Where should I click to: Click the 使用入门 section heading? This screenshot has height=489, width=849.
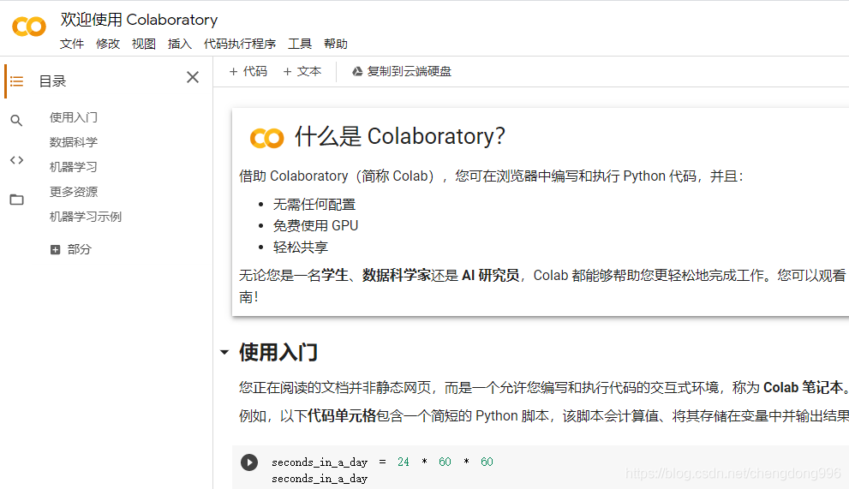click(x=278, y=353)
